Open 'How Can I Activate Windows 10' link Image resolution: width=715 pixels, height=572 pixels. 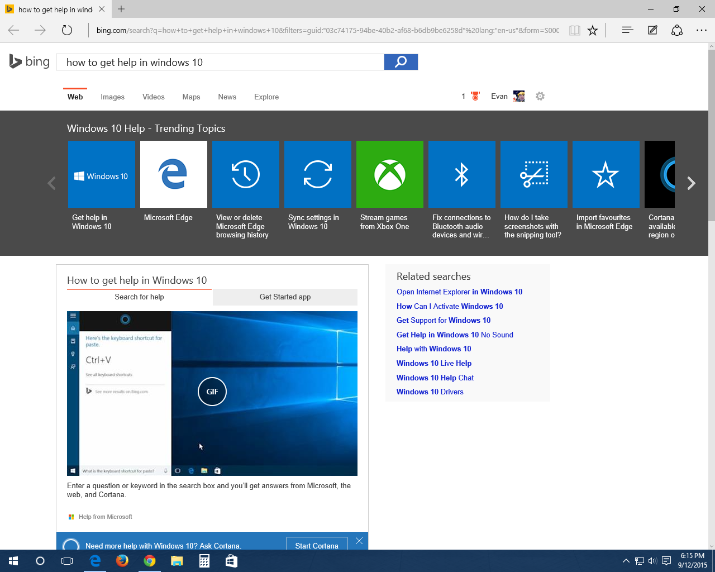point(450,306)
